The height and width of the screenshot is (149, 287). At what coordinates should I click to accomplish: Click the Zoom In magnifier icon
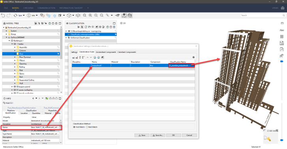[x=90, y=15]
